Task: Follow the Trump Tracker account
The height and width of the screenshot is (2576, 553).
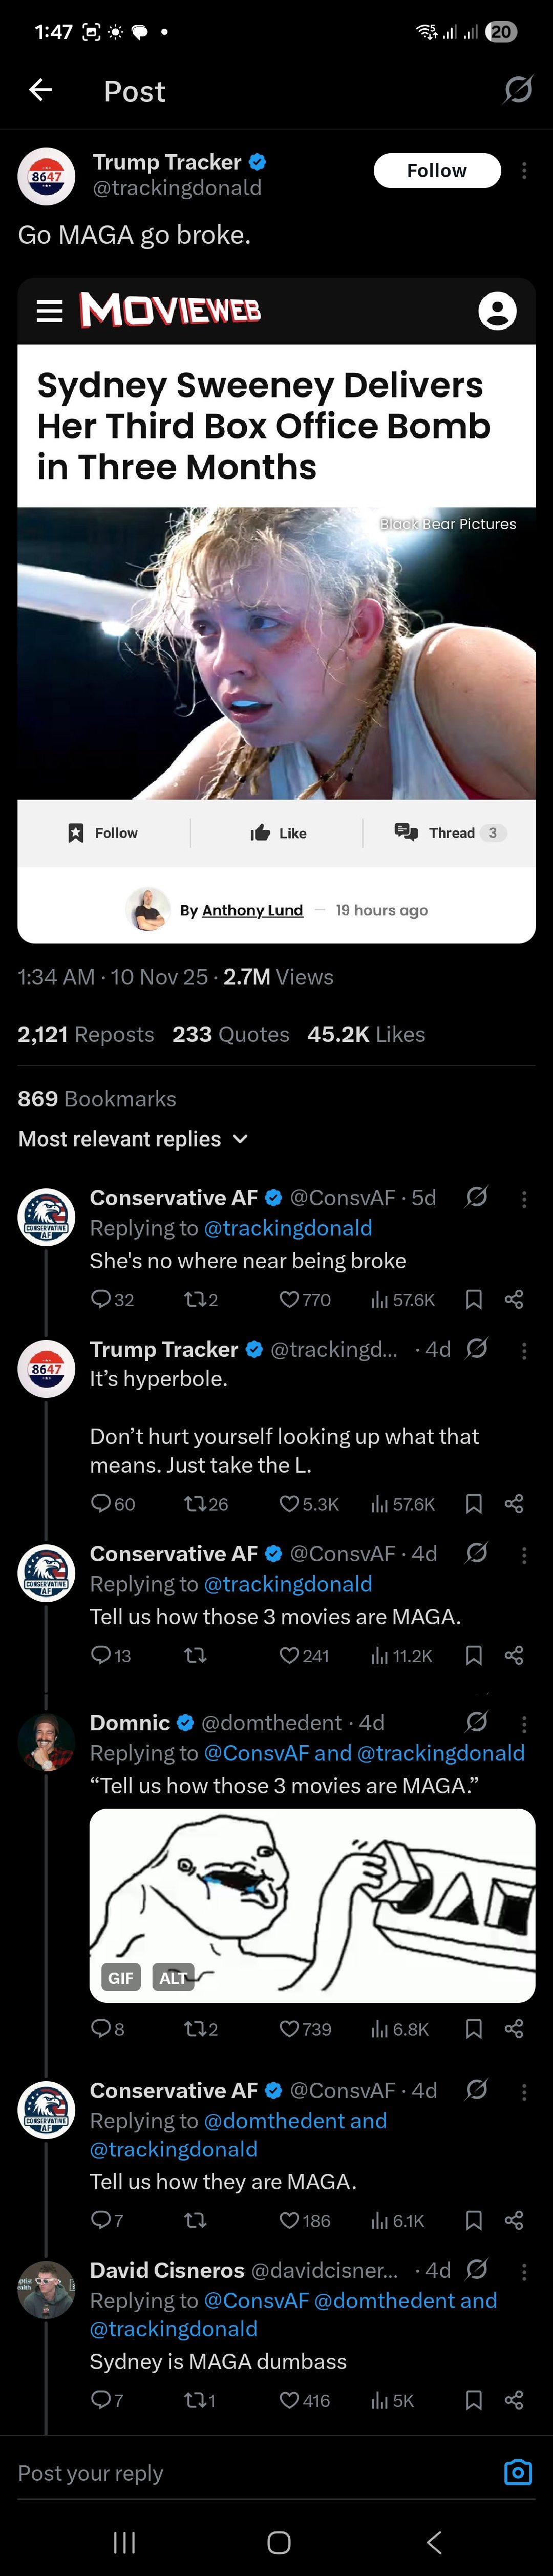Action: click(436, 171)
